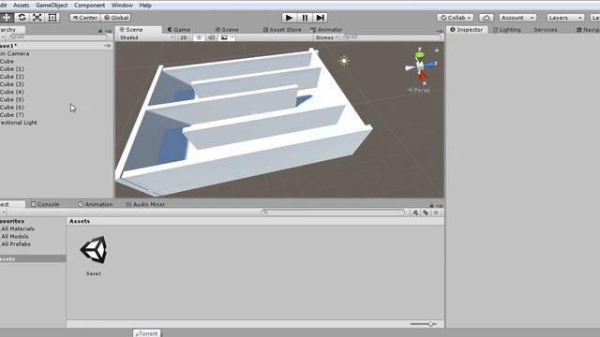Screen dimensions: 600x337
Task: Open the Layers dropdown
Action: 565,18
